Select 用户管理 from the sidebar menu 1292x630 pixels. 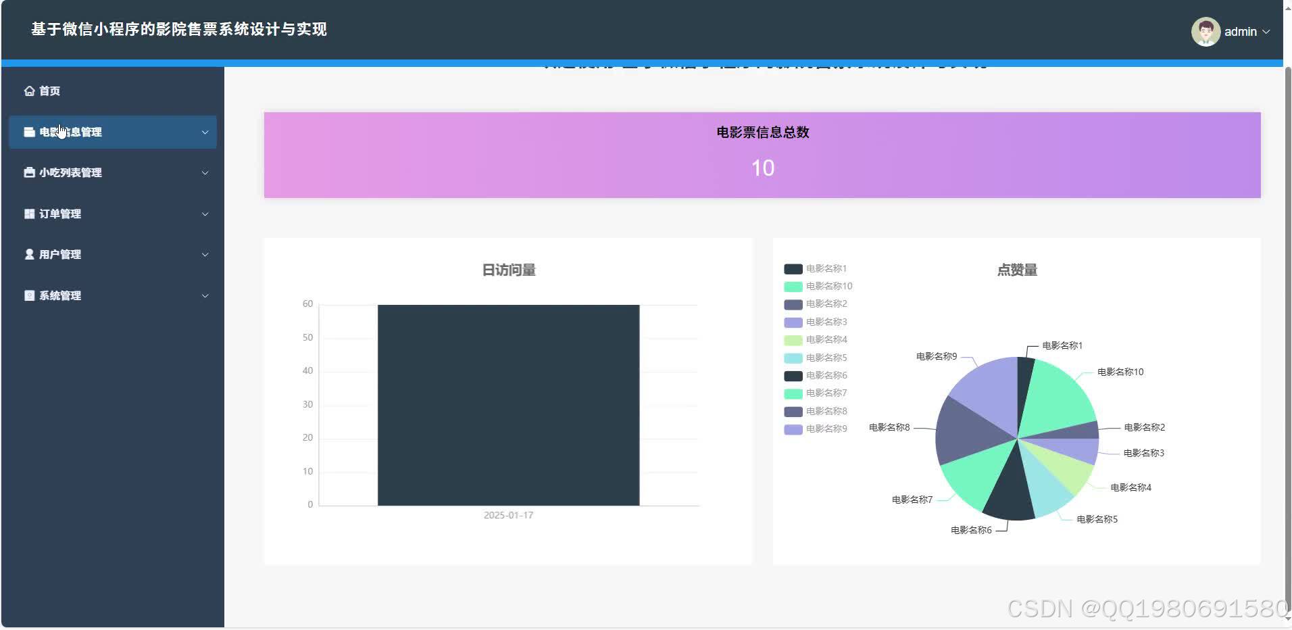tap(59, 254)
